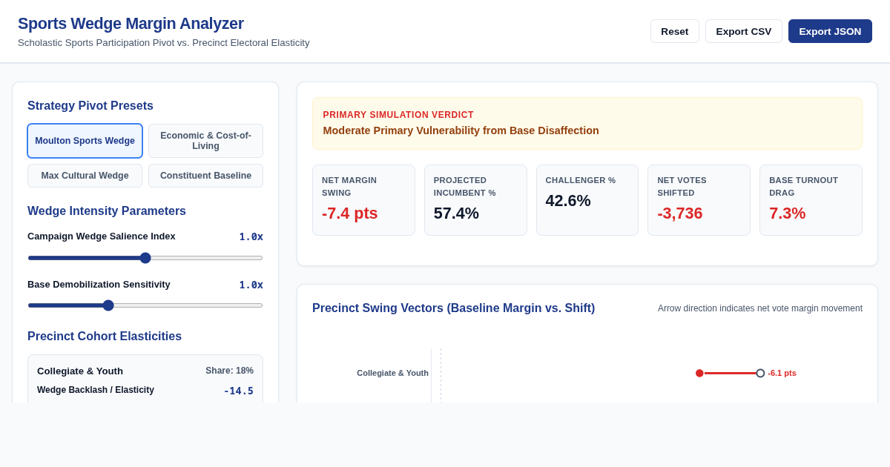The width and height of the screenshot is (890, 467).
Task: Click the Collegiate & Youth cohort card title
Action: pyautogui.click(x=80, y=371)
